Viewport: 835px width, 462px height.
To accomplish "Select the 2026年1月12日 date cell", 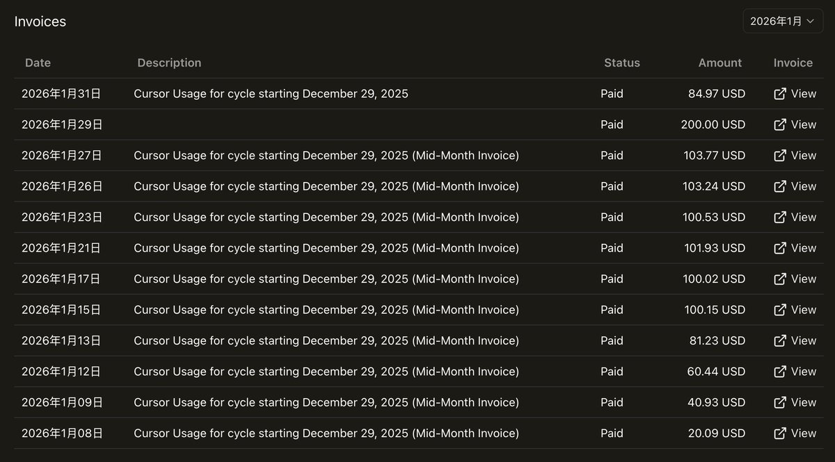I will pyautogui.click(x=61, y=372).
